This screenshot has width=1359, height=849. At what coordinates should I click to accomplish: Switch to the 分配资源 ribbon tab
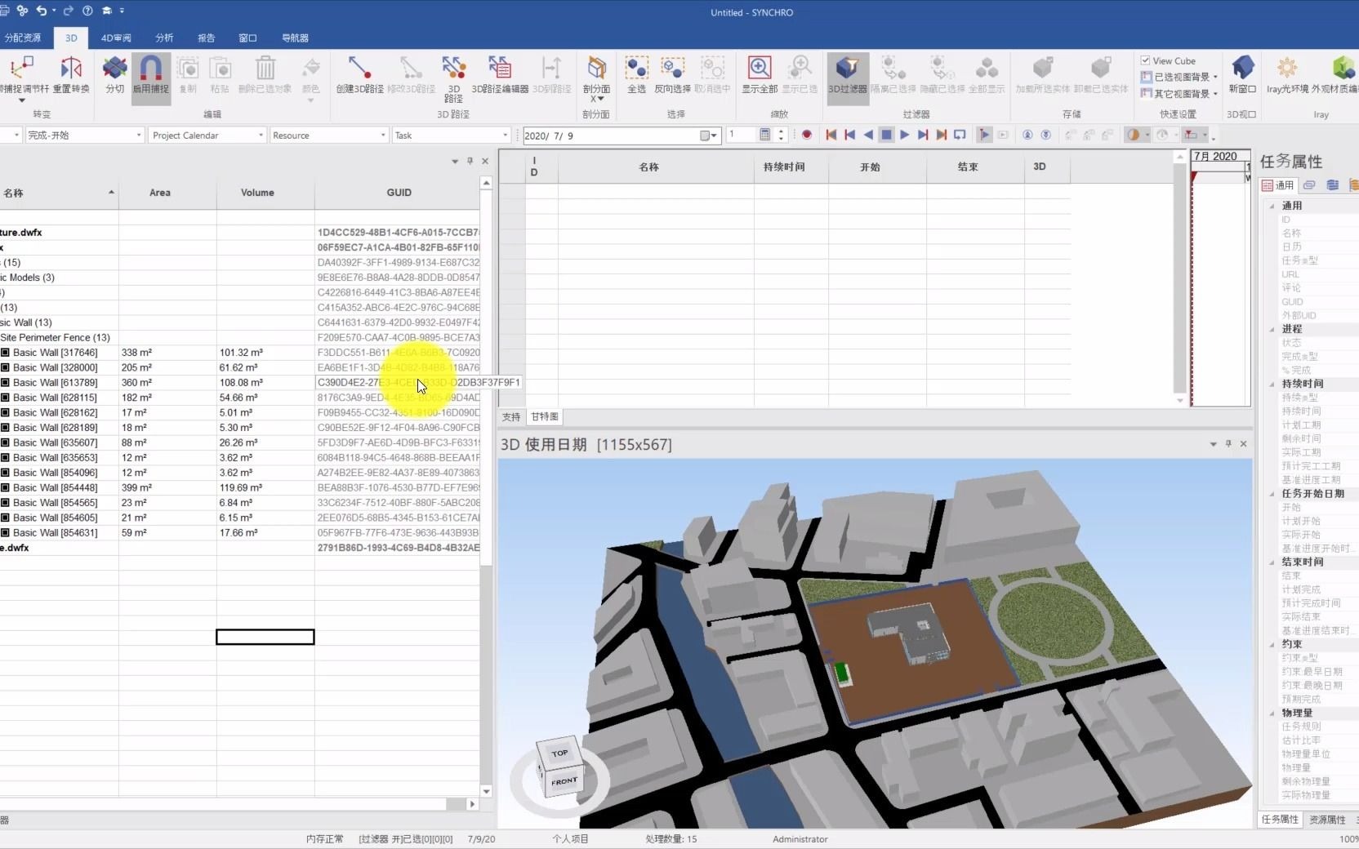click(x=22, y=38)
